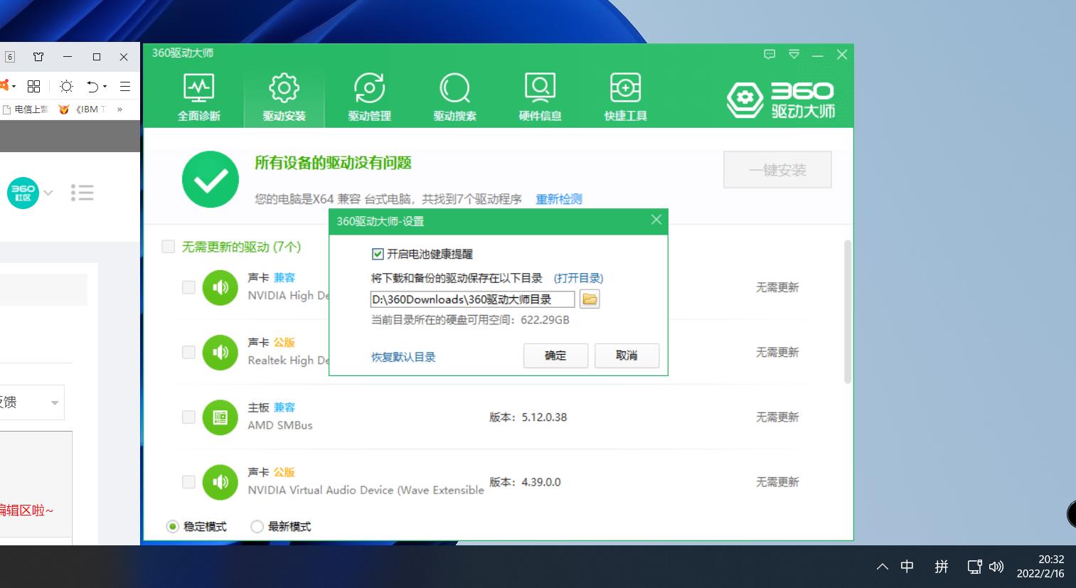Select the 稳定模式 radio button
The image size is (1076, 588).
click(x=173, y=527)
